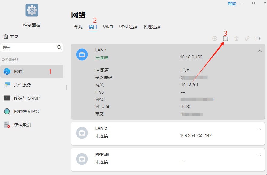
Task: Open 文件服务 in the sidebar
Action: tap(32, 85)
